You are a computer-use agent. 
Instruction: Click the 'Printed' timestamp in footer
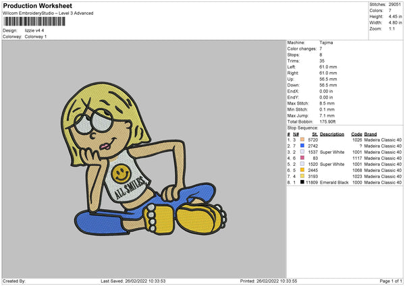click(269, 281)
